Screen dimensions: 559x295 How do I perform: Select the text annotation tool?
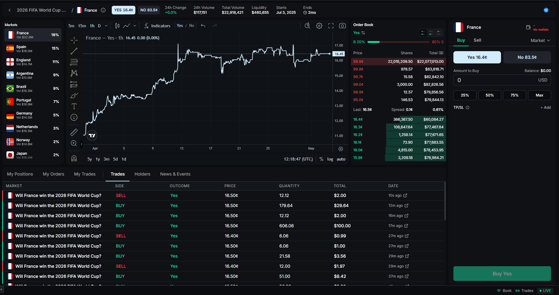tap(74, 106)
